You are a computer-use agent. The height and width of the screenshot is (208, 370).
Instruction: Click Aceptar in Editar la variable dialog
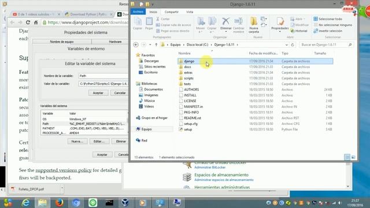pos(98,93)
